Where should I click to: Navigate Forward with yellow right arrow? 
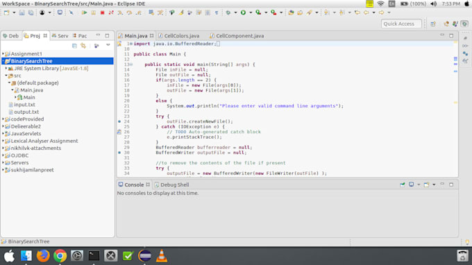tap(381, 12)
